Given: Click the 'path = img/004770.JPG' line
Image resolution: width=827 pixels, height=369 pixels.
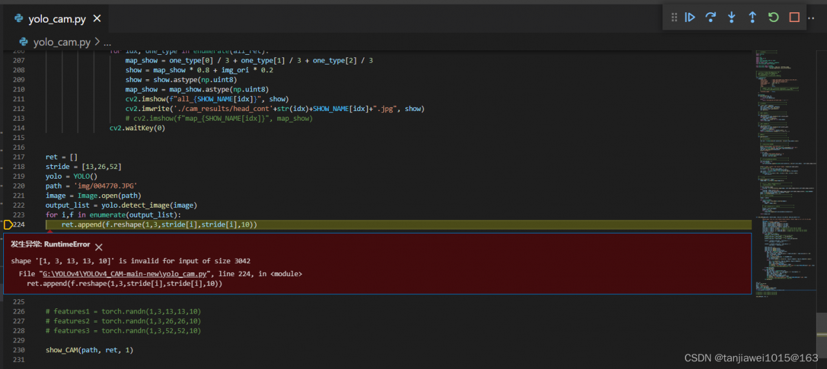Looking at the screenshot, I should pos(92,186).
